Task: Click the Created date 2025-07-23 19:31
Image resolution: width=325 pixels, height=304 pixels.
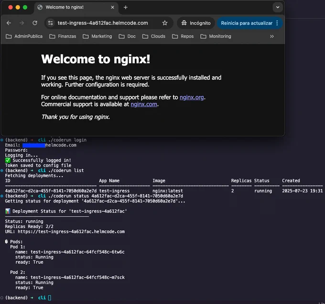Action: (x=302, y=191)
